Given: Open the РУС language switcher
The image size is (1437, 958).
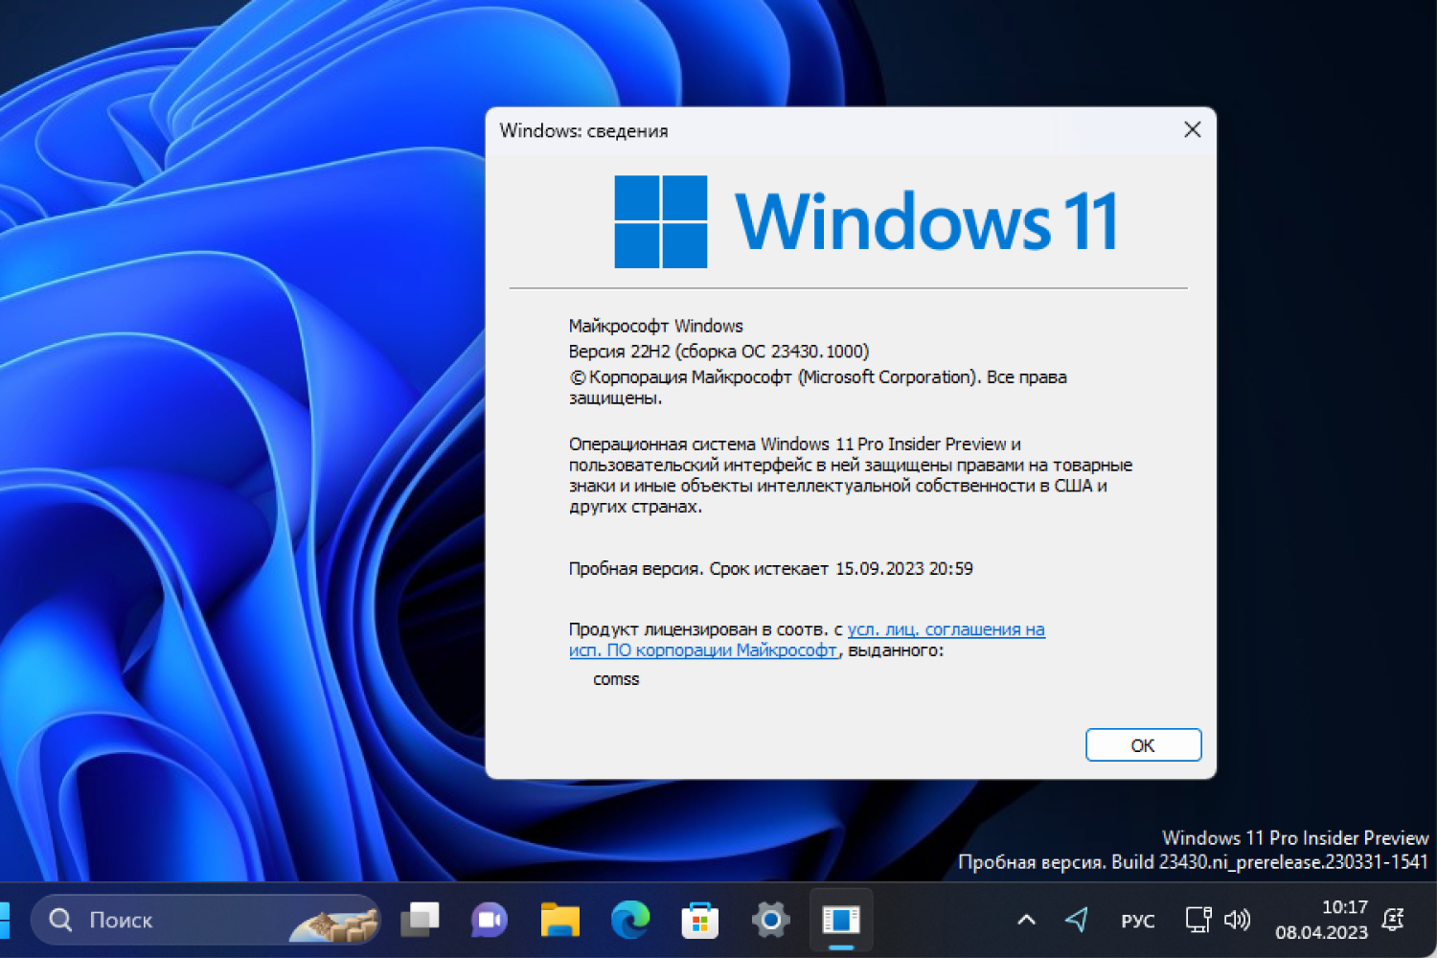Looking at the screenshot, I should [1138, 920].
